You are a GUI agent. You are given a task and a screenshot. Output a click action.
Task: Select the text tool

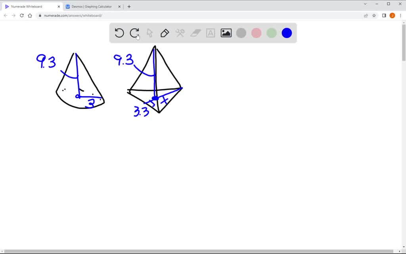pyautogui.click(x=210, y=33)
